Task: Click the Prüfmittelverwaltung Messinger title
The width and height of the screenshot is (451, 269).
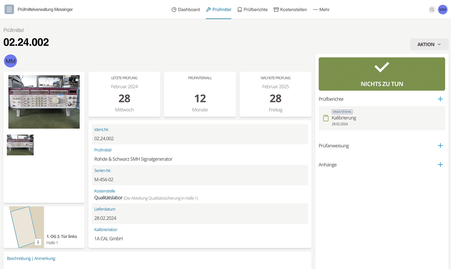Action: pos(45,10)
